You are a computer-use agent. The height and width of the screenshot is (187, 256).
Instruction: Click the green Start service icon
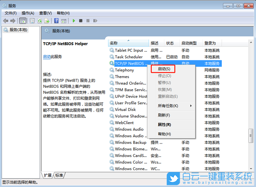click(74, 21)
